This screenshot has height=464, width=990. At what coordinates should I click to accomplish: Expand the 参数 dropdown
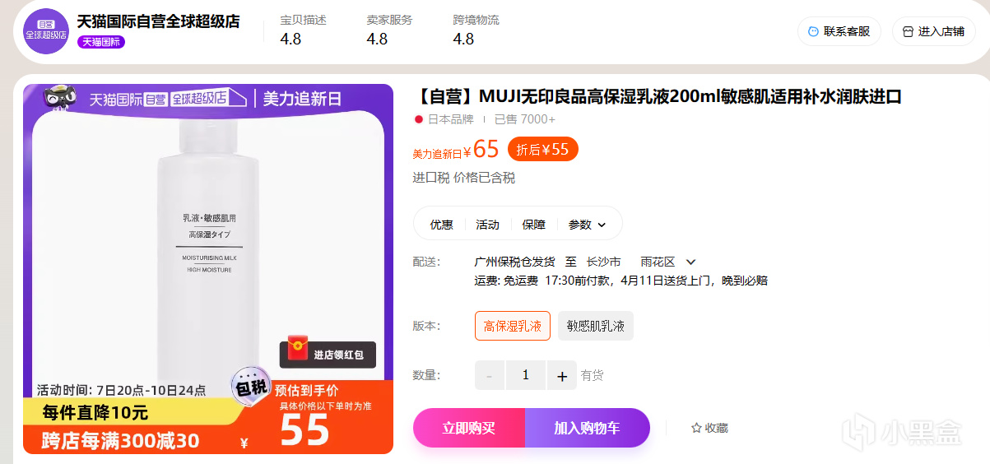tap(587, 225)
